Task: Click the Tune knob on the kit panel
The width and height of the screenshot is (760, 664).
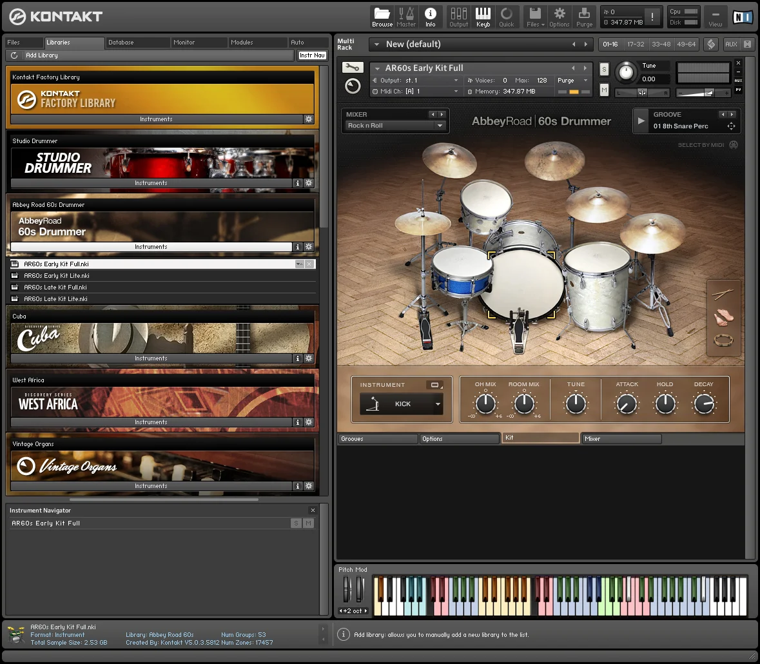Action: 576,403
